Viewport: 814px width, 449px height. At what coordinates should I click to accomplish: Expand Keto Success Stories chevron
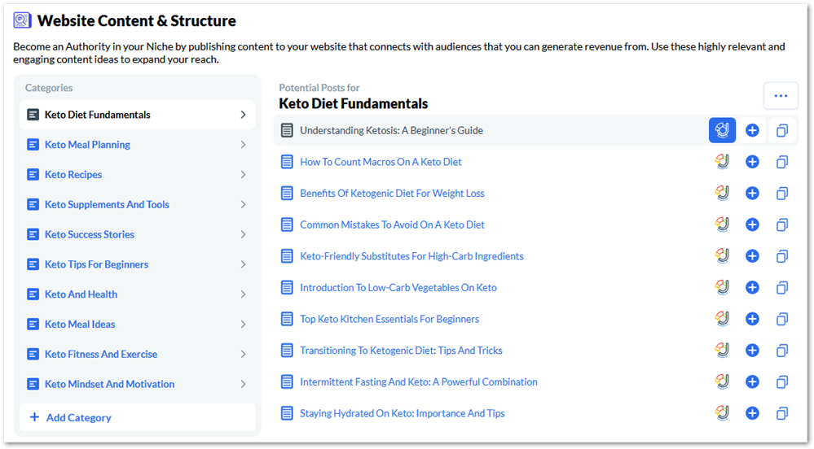243,234
